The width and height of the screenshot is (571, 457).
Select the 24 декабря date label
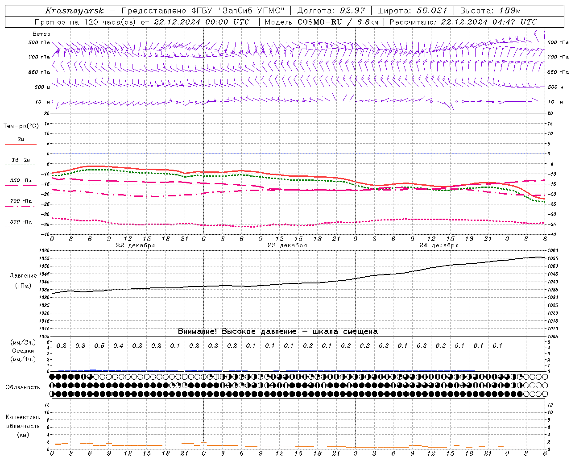[439, 245]
